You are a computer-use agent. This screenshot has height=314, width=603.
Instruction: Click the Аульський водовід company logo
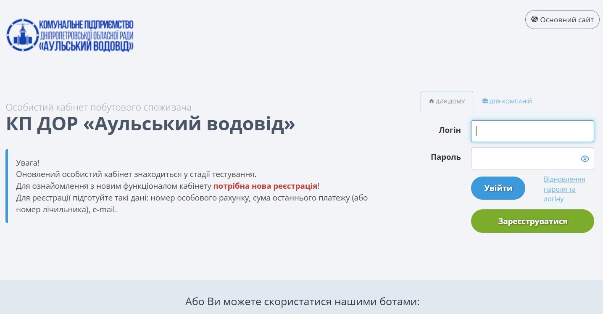pyautogui.click(x=70, y=35)
